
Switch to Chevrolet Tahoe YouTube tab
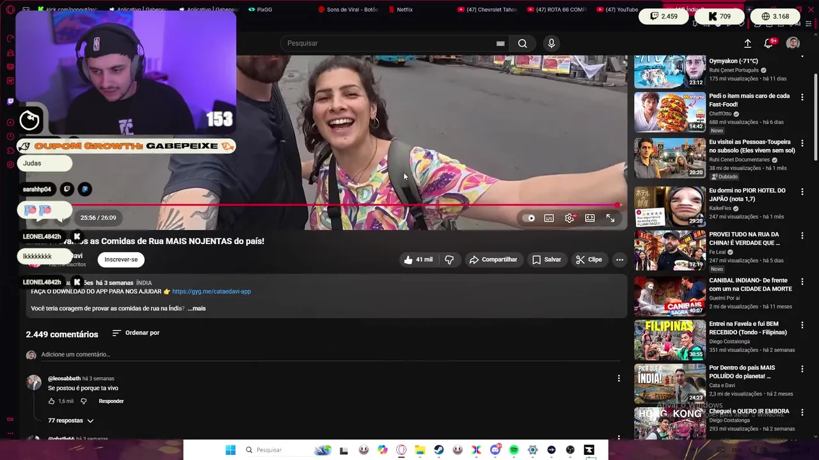pos(488,10)
